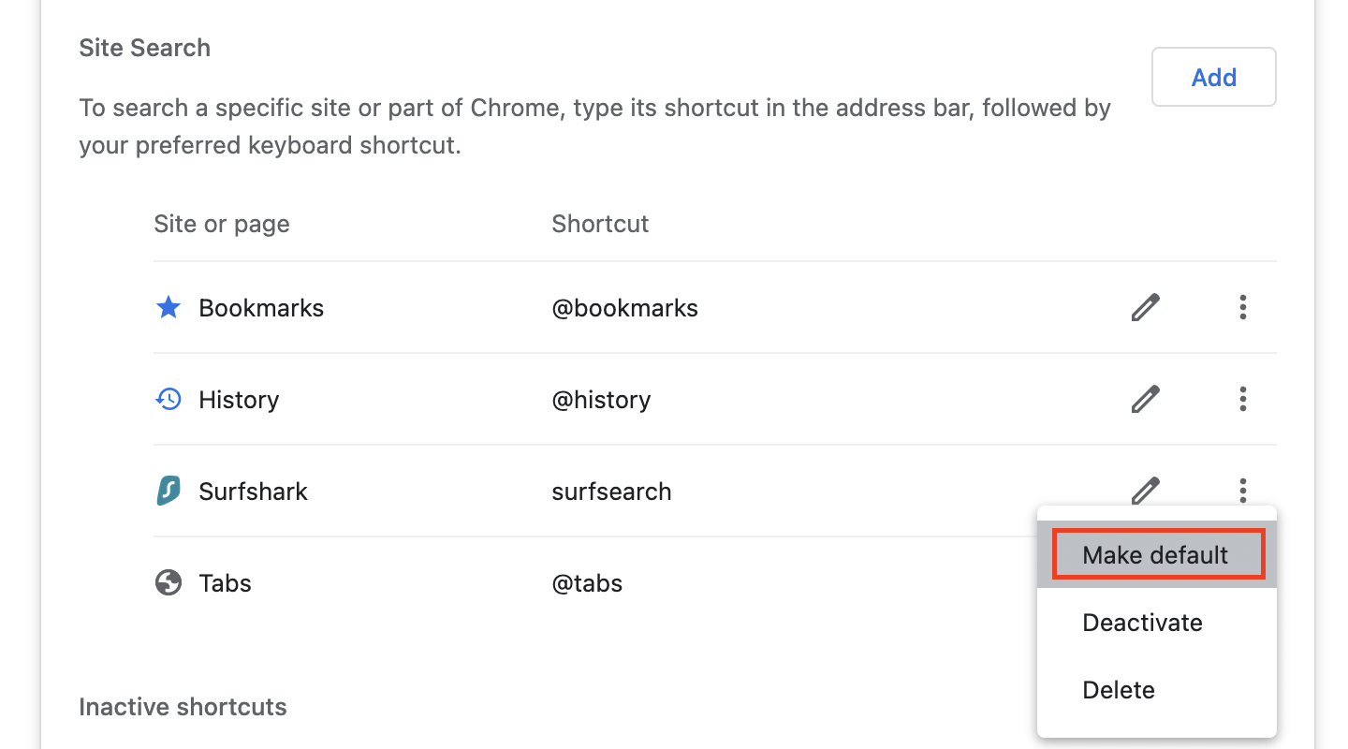Click the Add site search button
This screenshot has height=749, width=1348.
(1213, 77)
